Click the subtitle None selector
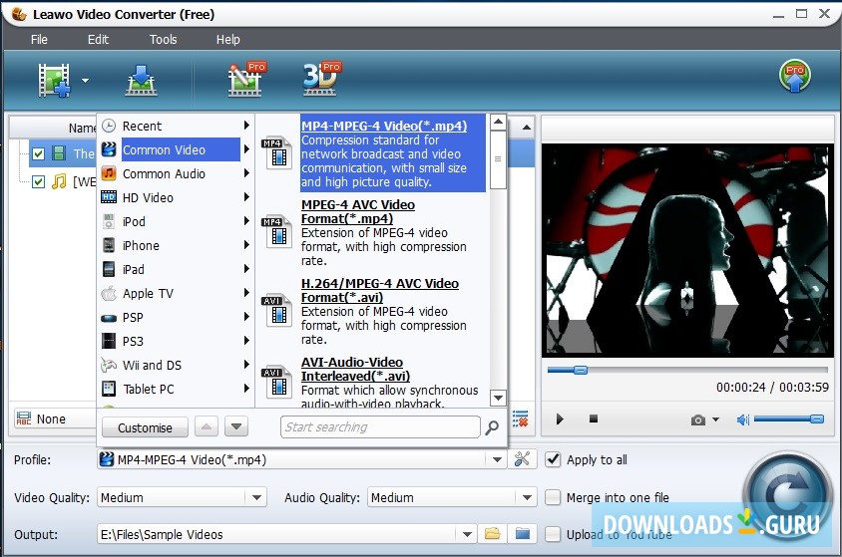 pos(55,418)
